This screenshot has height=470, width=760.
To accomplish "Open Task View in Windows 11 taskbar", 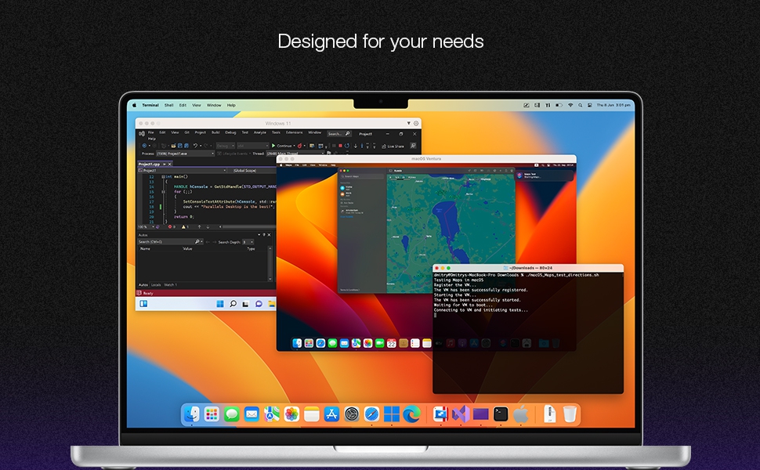I will (246, 304).
